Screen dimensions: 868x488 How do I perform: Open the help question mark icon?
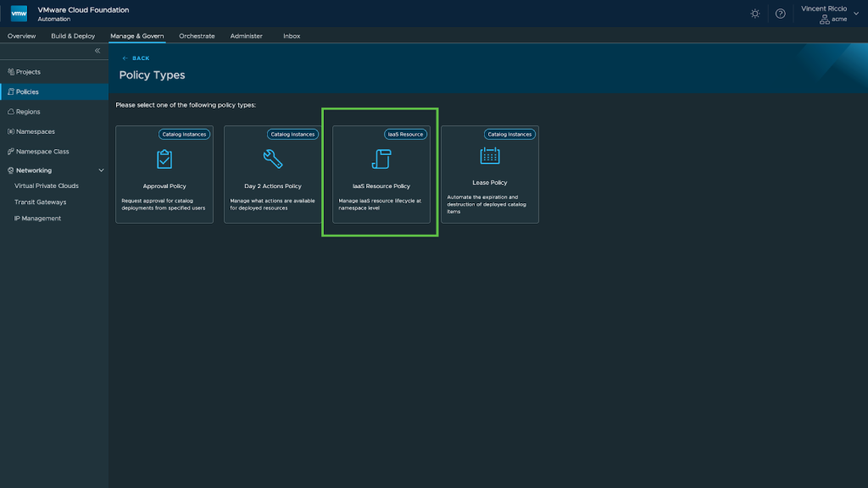tap(781, 14)
